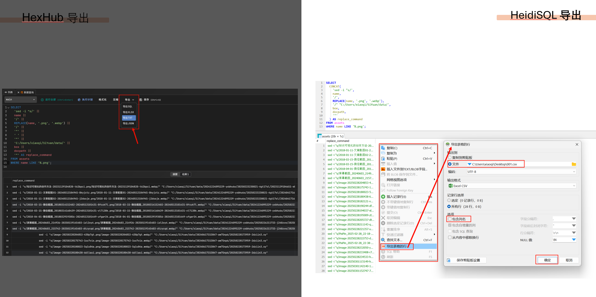Click the folder browse icon beside the file path
The image size is (596, 297).
[x=574, y=164]
